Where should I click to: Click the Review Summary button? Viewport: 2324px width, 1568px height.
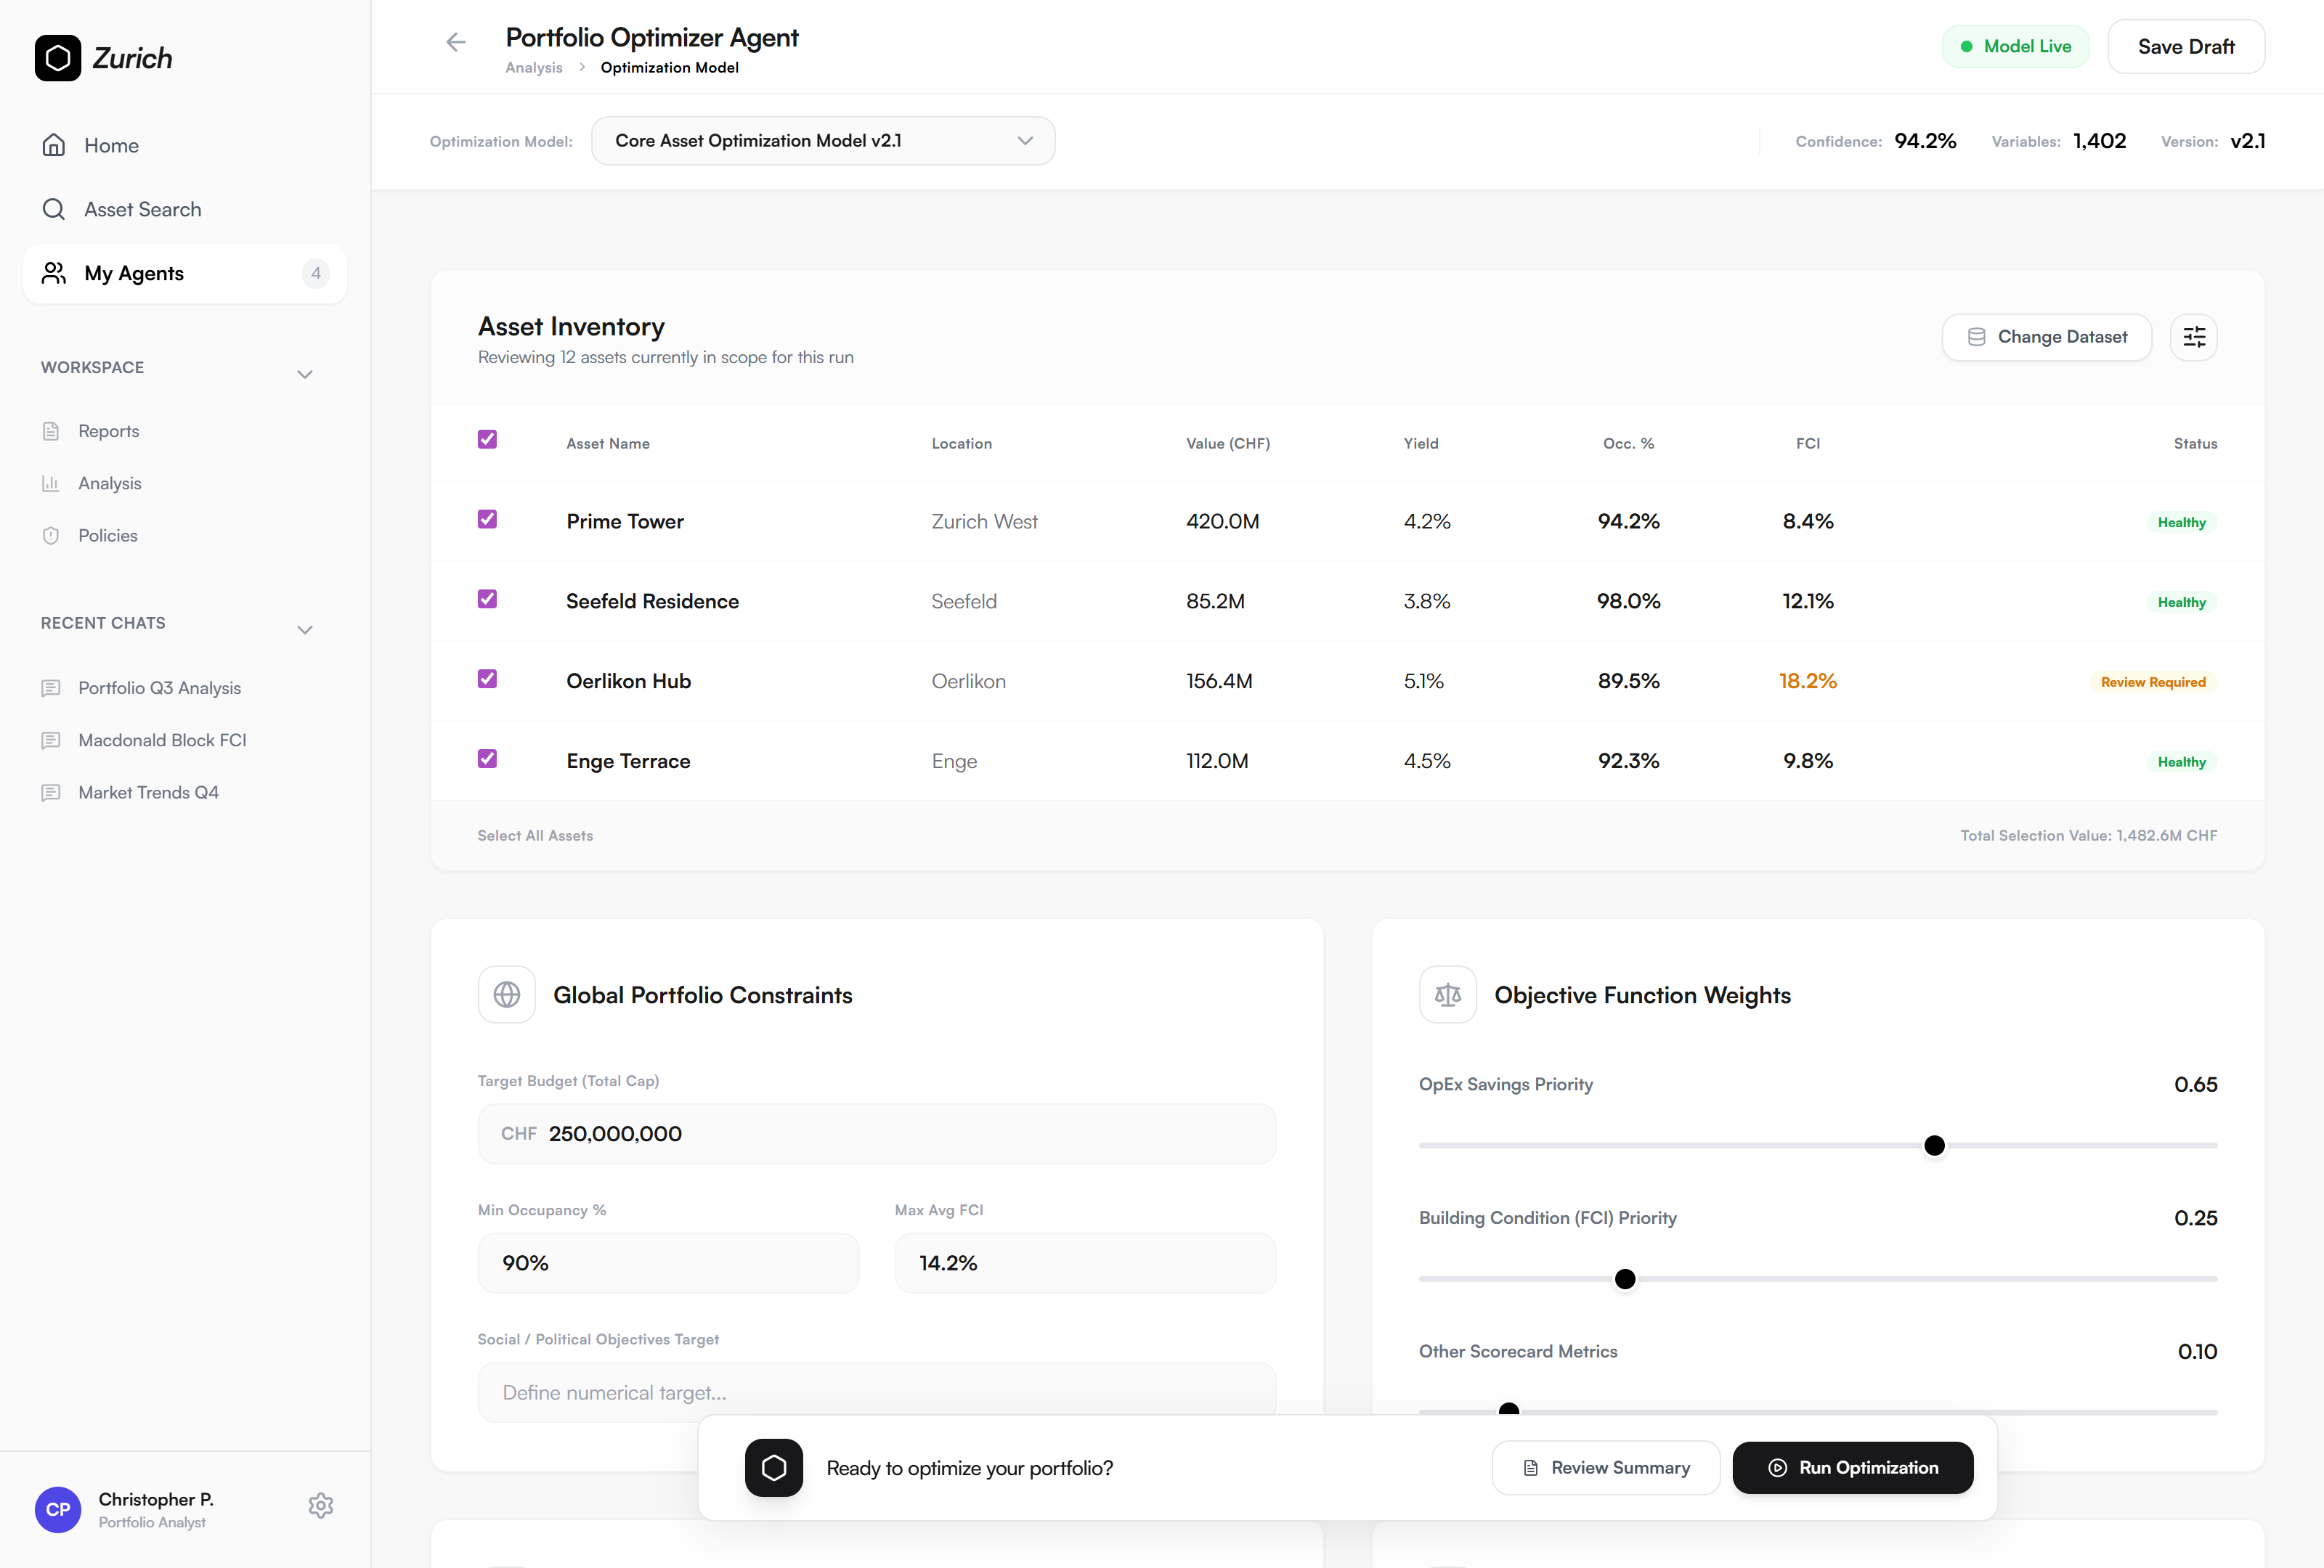coord(1606,1468)
